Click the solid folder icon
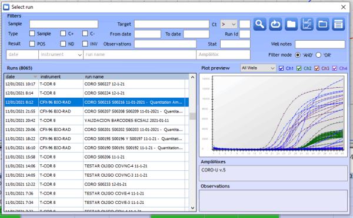353x218 pixels. (x=291, y=24)
